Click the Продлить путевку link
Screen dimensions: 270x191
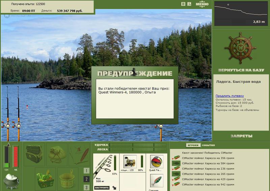pyautogui.click(x=230, y=96)
